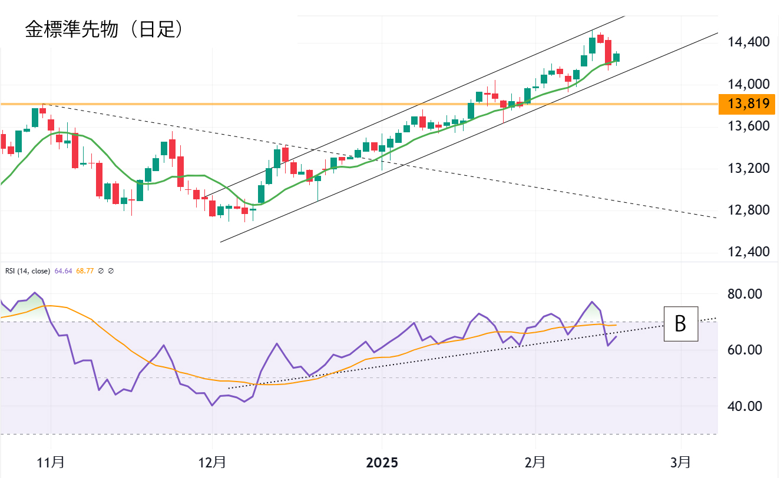Select the 2025 label on the time axis

pyautogui.click(x=382, y=462)
